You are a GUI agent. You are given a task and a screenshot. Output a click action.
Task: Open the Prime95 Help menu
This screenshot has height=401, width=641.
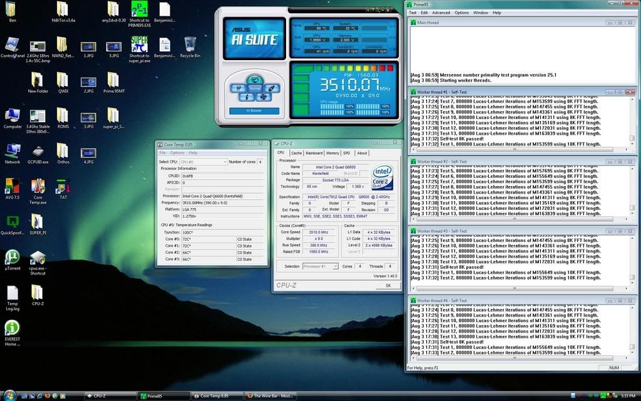[x=496, y=13]
